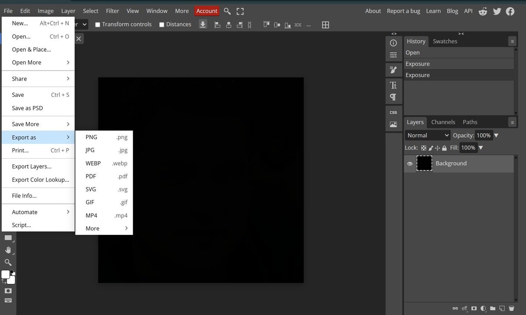Click the keyboard icon in toolbox
The width and height of the screenshot is (526, 315).
click(8, 301)
